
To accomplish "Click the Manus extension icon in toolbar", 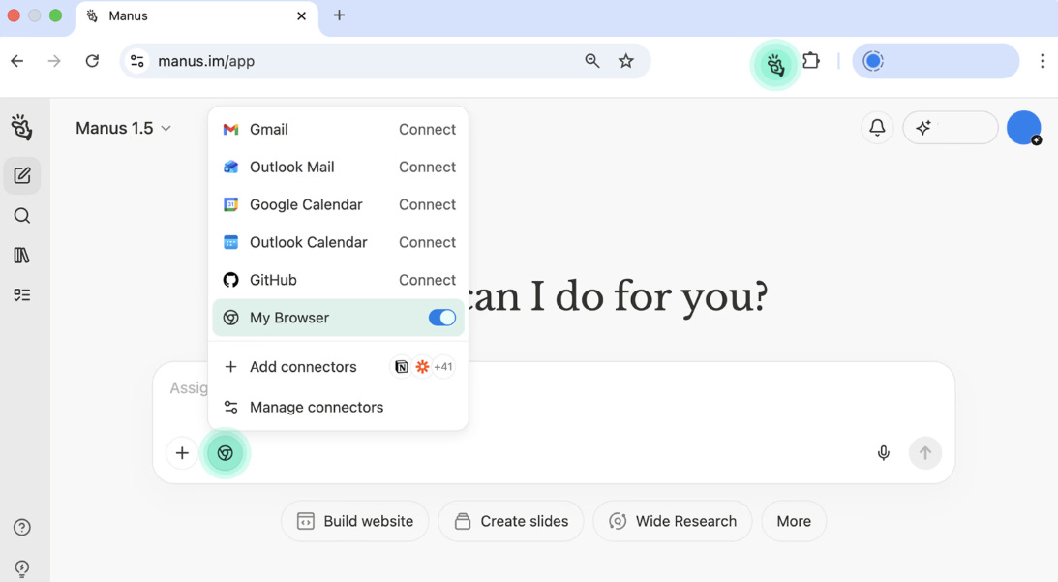I will (775, 65).
